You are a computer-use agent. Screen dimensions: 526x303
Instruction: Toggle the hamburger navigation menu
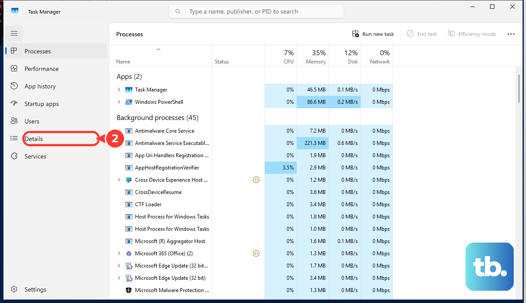[14, 33]
